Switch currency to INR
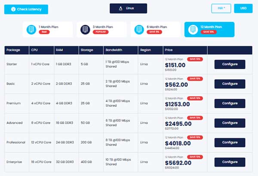The width and height of the screenshot is (258, 176). (221, 8)
